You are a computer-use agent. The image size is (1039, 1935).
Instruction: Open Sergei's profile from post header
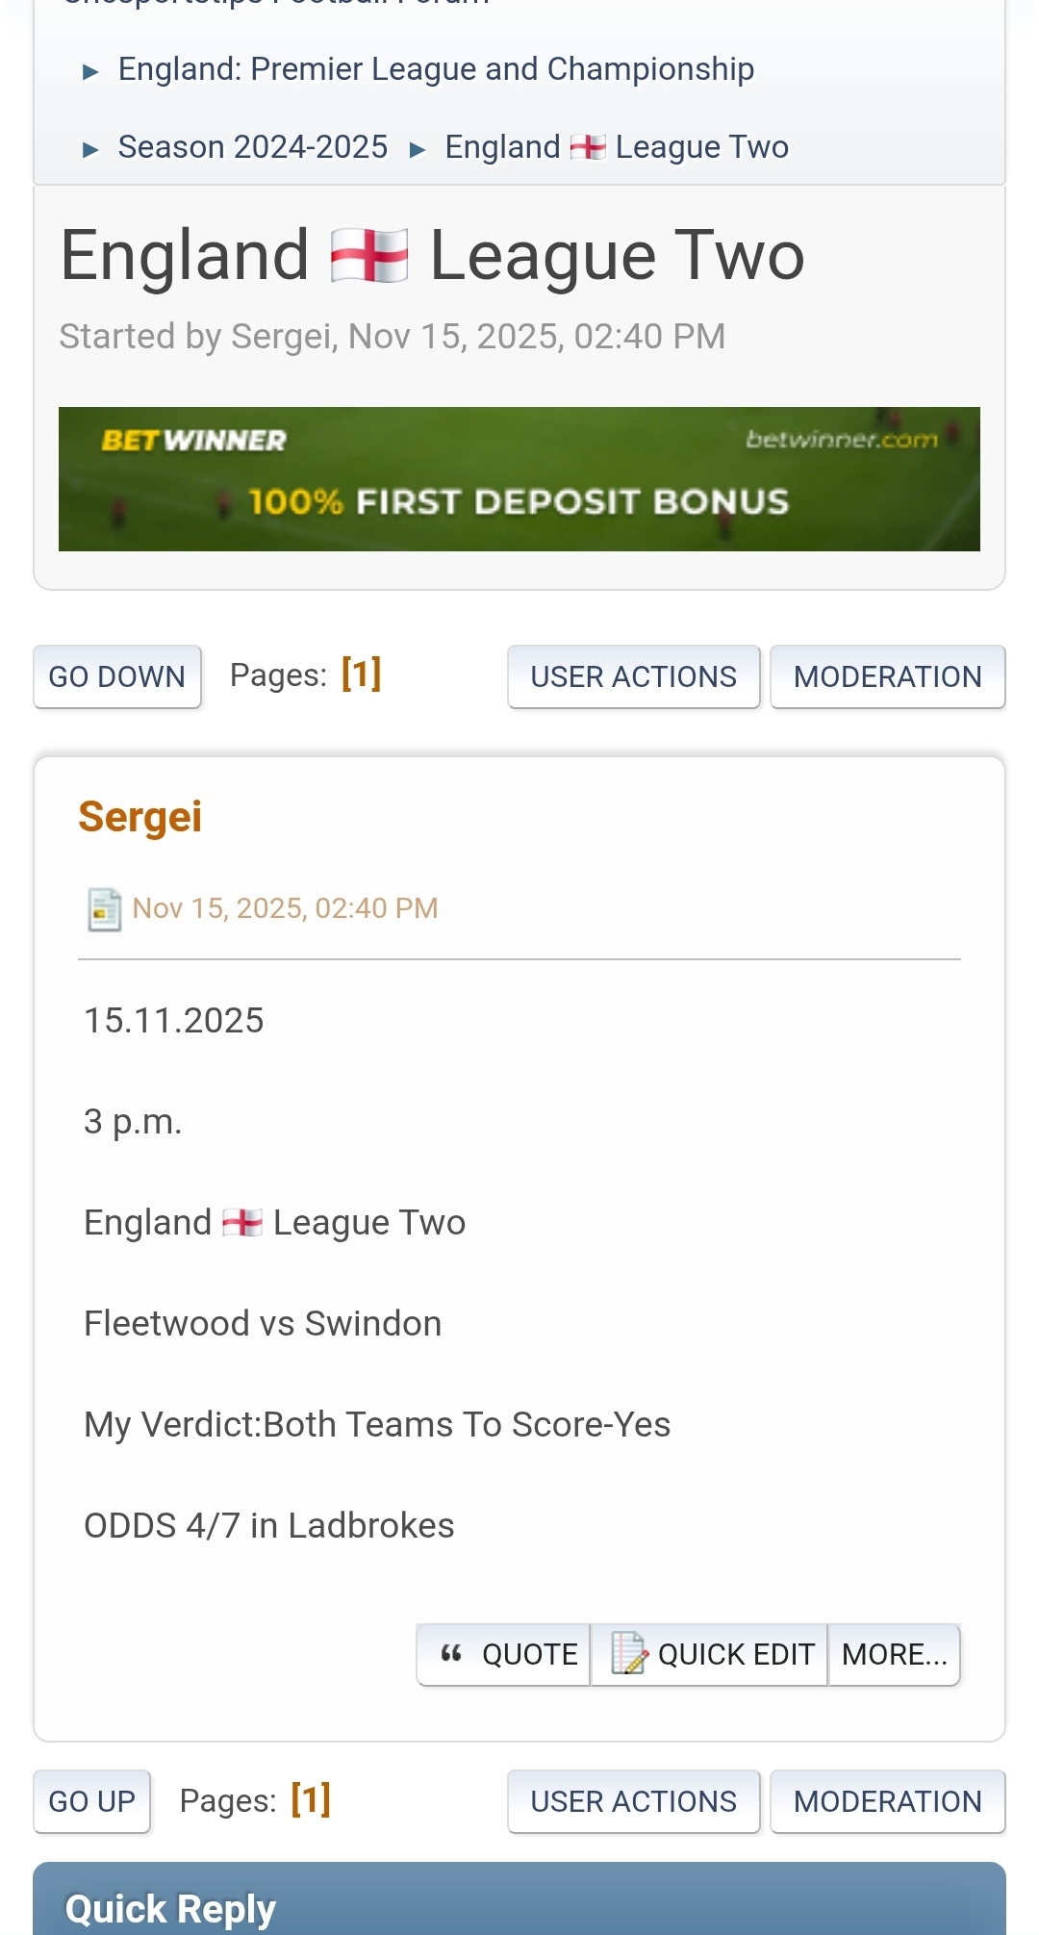coord(140,817)
